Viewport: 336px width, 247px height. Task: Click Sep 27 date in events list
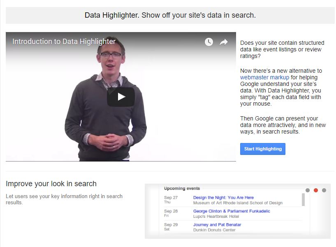[171, 198]
